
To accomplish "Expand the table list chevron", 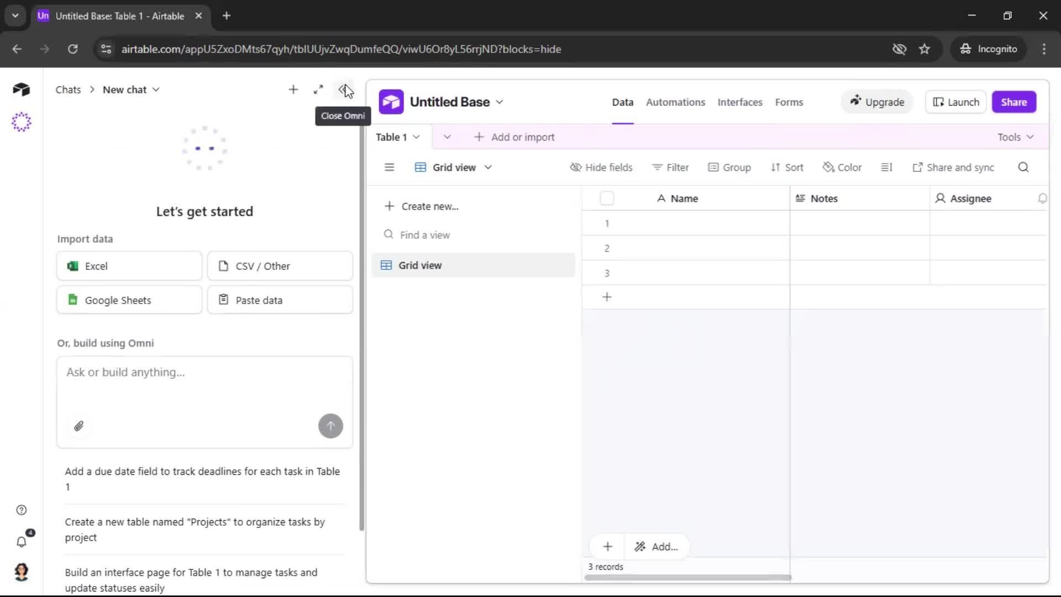I will [x=447, y=137].
